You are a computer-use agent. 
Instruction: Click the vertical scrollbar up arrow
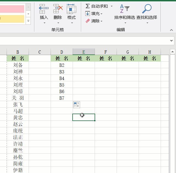pos(172,52)
